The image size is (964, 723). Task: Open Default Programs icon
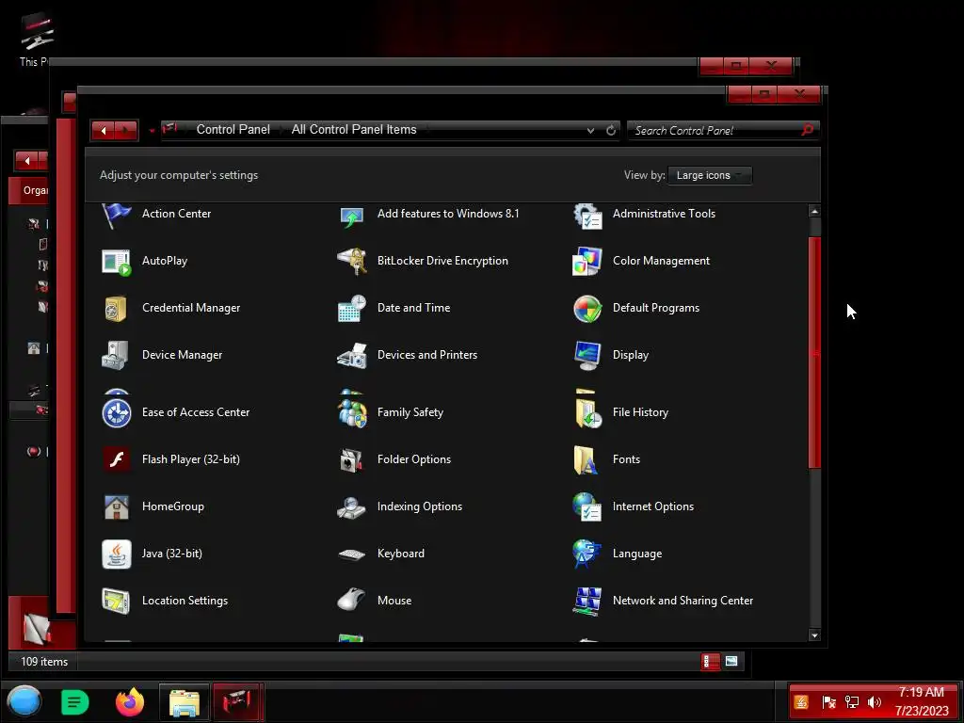(x=587, y=308)
